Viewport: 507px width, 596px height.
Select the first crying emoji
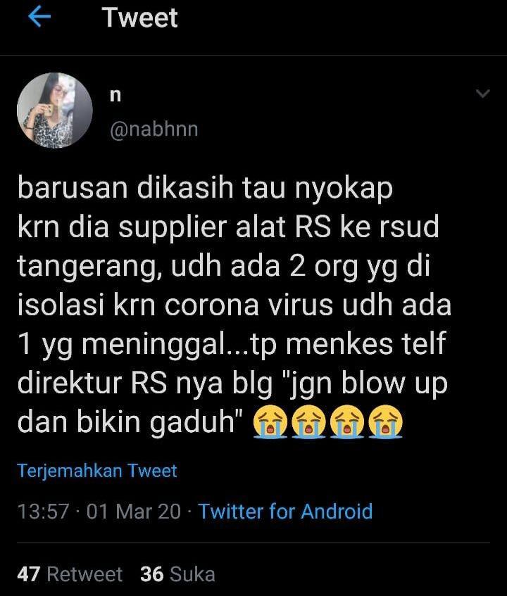(x=270, y=422)
